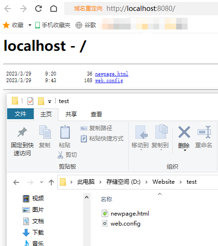Switch to the 查看 ribbon tab

pos(96,114)
